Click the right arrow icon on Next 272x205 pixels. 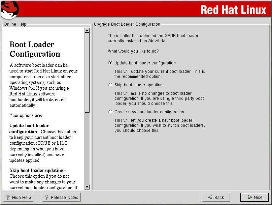250,198
